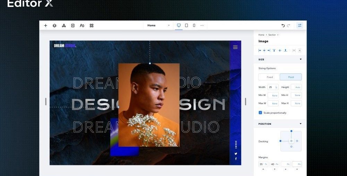Viewport: 347px width, 176px height.
Task: Align image to horizontal center
Action: point(264,51)
